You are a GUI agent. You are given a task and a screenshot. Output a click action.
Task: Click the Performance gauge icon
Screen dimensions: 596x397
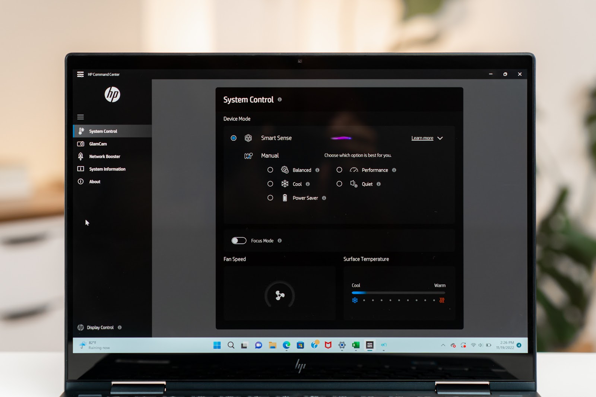pyautogui.click(x=354, y=170)
